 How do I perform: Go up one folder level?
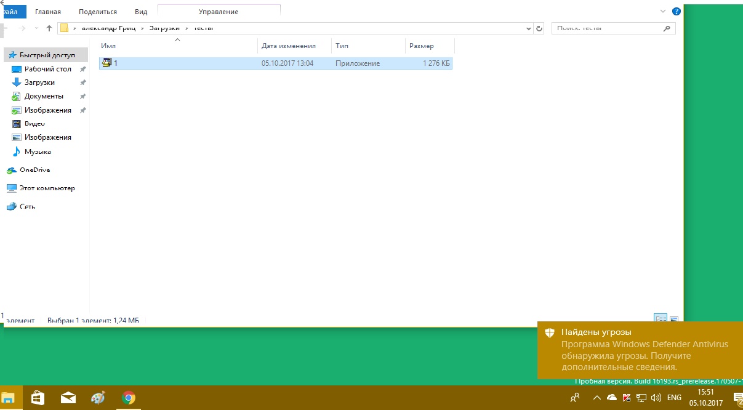pyautogui.click(x=49, y=28)
